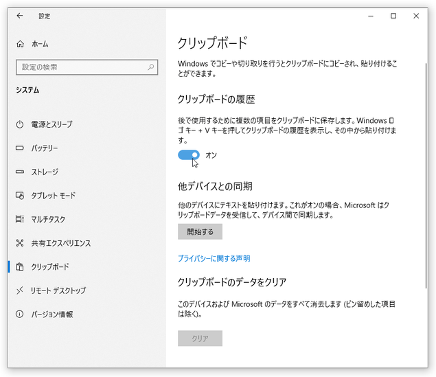
Task: Open the ホーム home icon
Action: 20,44
